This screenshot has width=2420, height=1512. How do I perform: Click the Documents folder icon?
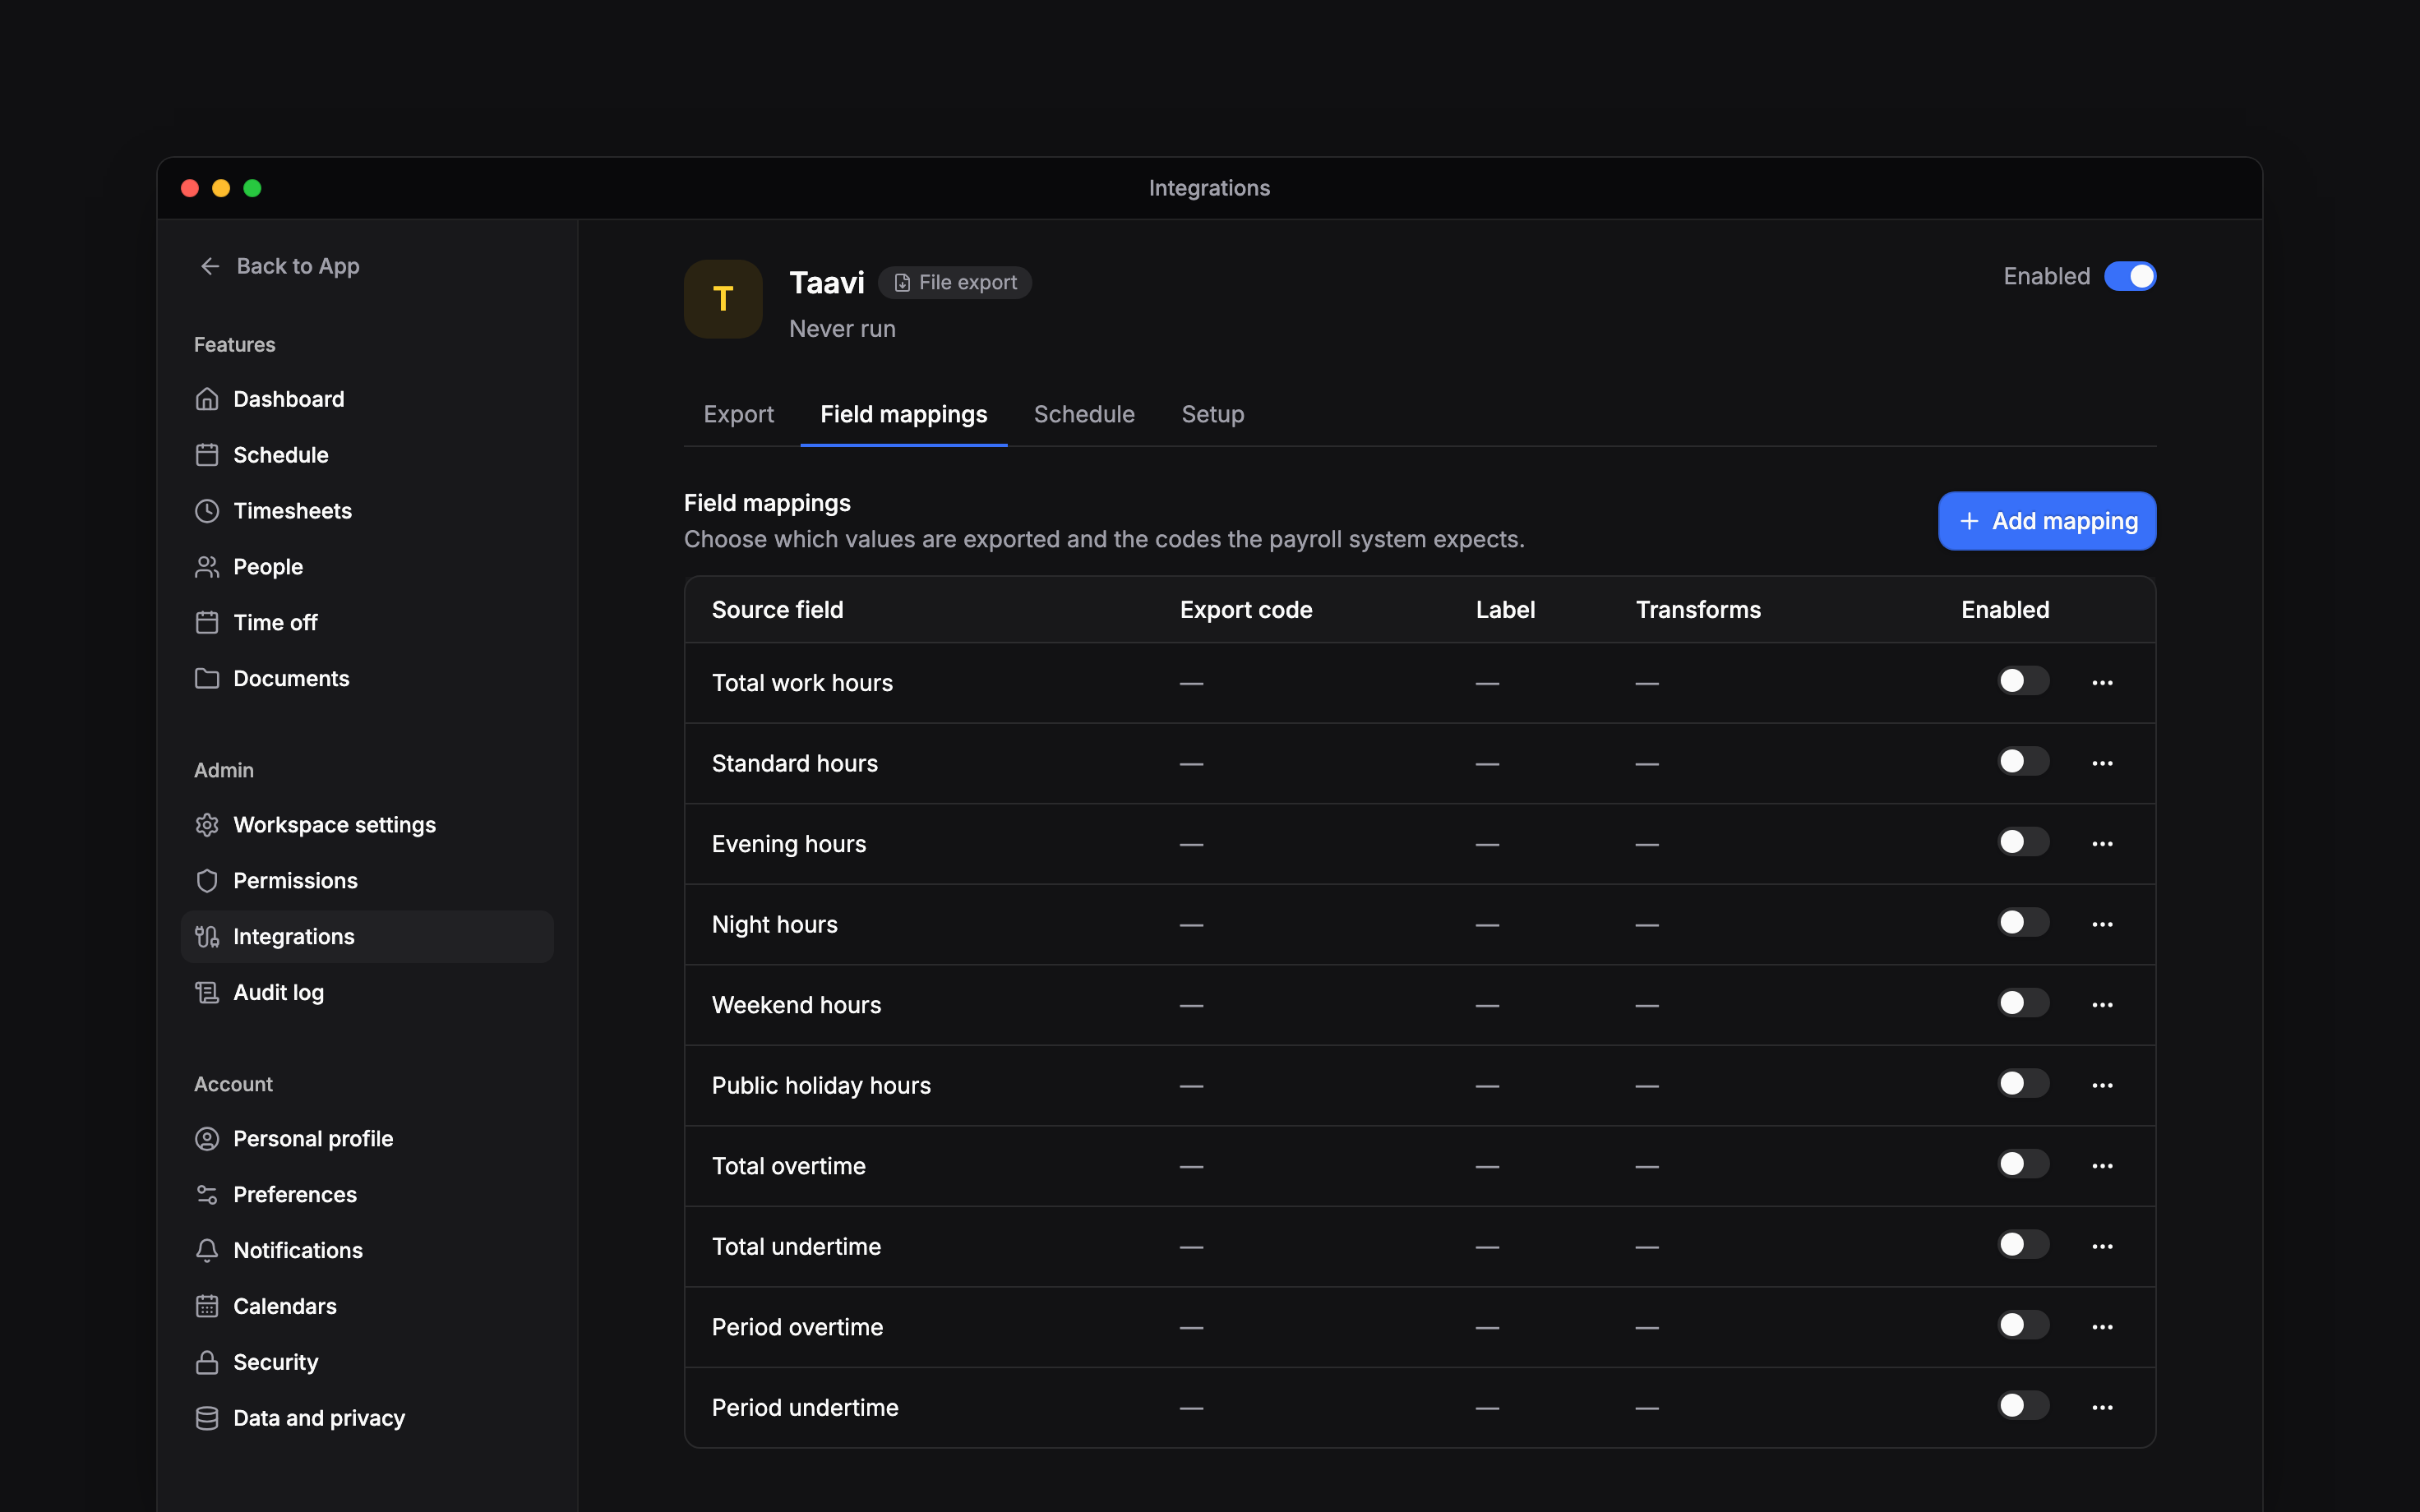point(207,678)
